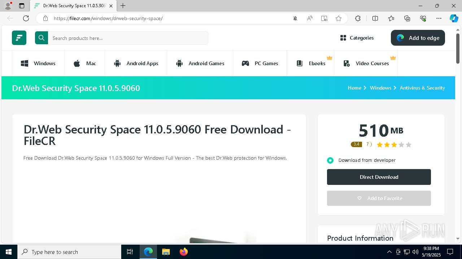Image resolution: width=462 pixels, height=259 pixels.
Task: Open the Ebooks category tab
Action: pos(311,63)
